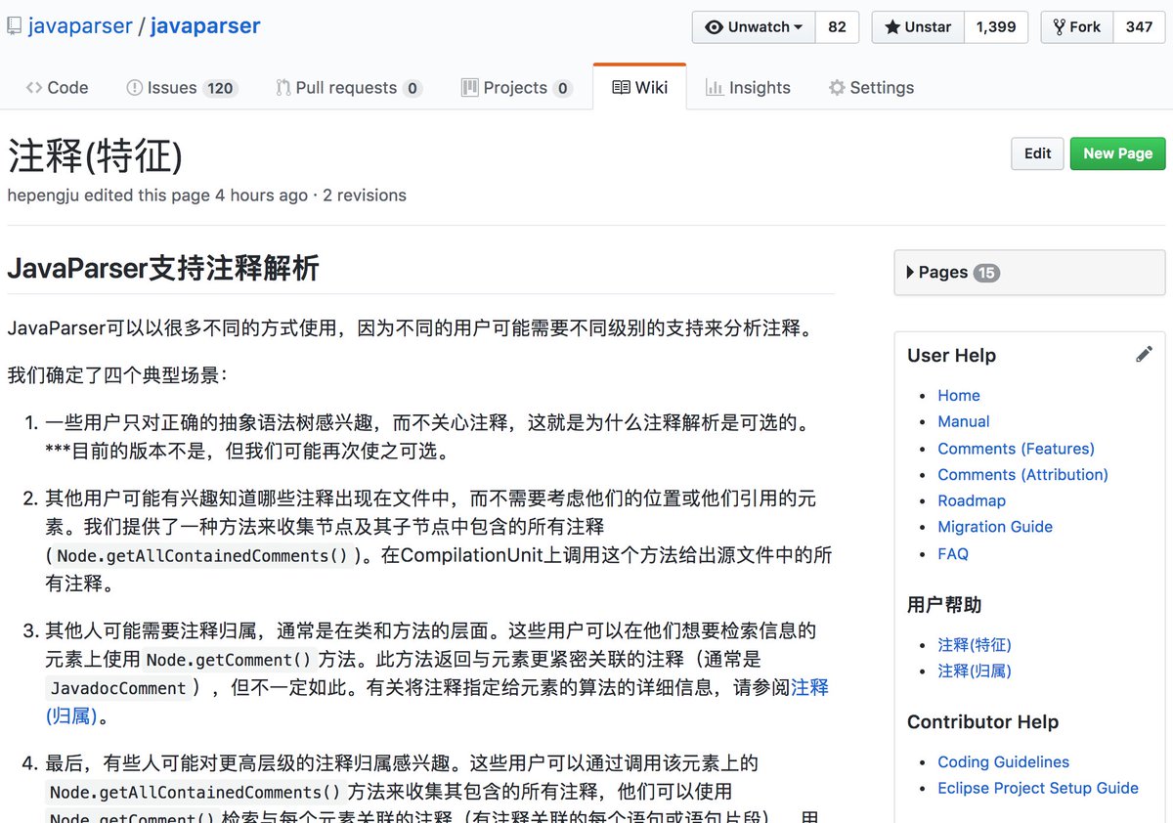1173x823 pixels.
Task: Open the Migration Guide link
Action: 995,526
